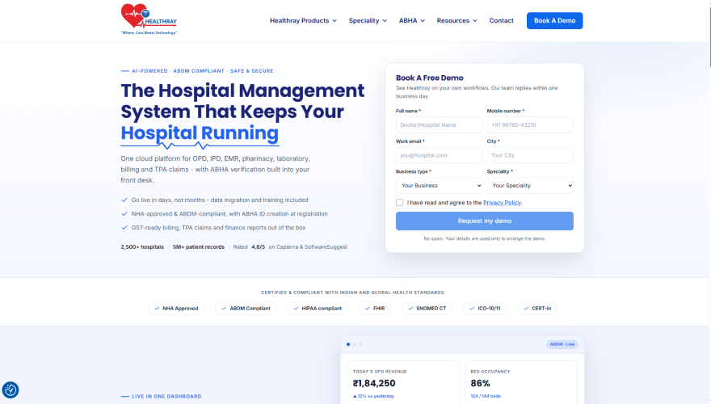Select the third dashboard carousel dot
Image resolution: width=711 pixels, height=404 pixels.
pos(361,344)
